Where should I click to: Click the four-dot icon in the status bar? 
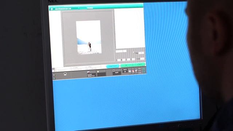[140, 72]
